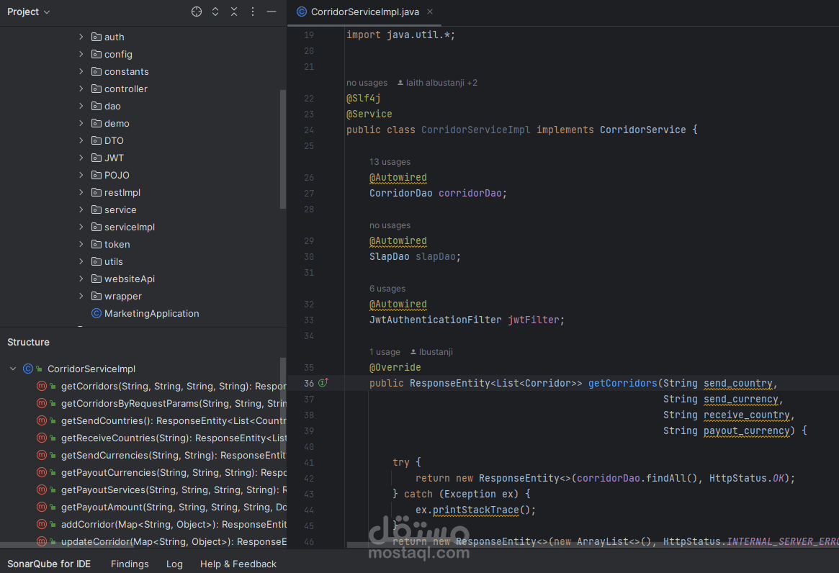This screenshot has height=573, width=839.
Task: Click the method icon beside getSendCountries
Action: coord(41,420)
